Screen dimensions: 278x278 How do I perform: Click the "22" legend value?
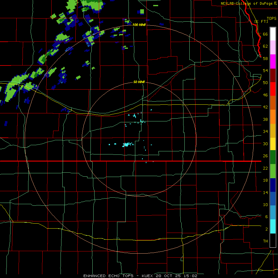tap(265, 168)
